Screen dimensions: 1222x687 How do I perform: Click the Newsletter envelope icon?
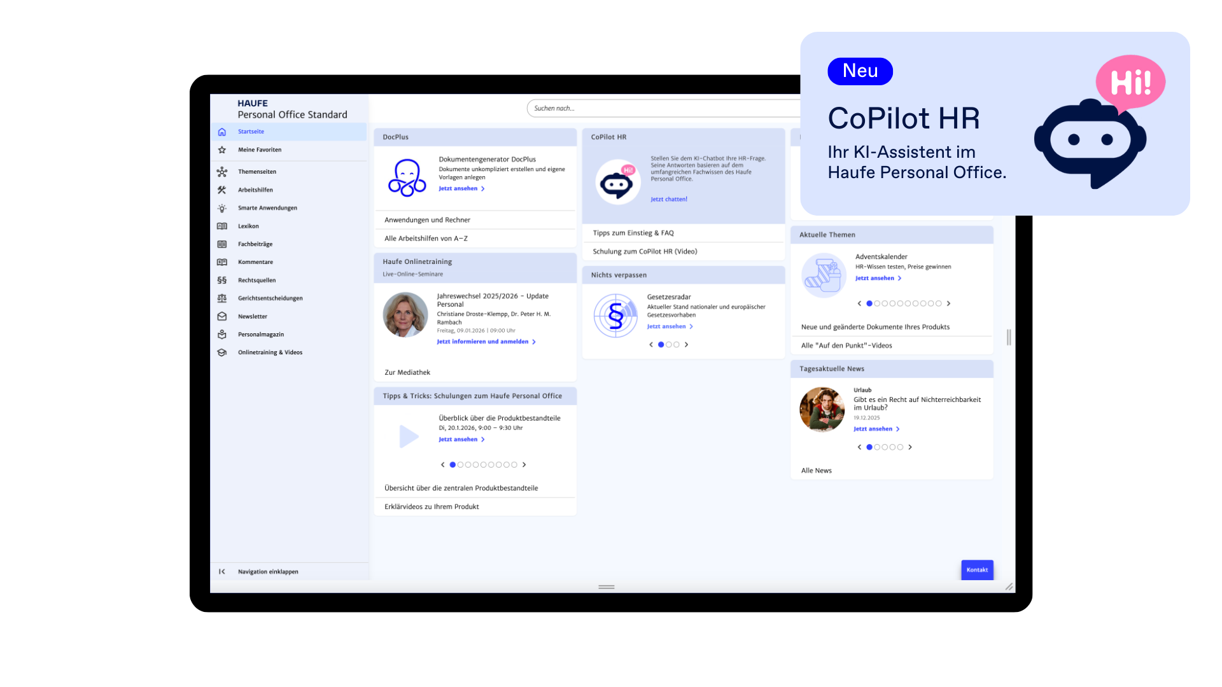[x=221, y=316]
